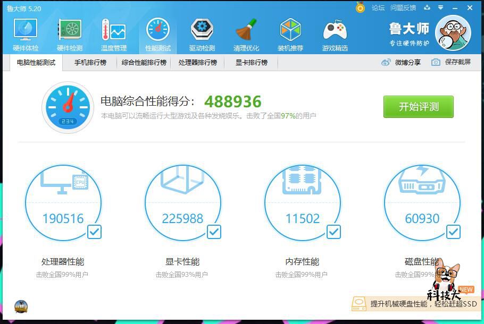Image resolution: width=484 pixels, height=324 pixels.
Task: Switch to the 显卡排行榜 tab
Action: (x=251, y=63)
